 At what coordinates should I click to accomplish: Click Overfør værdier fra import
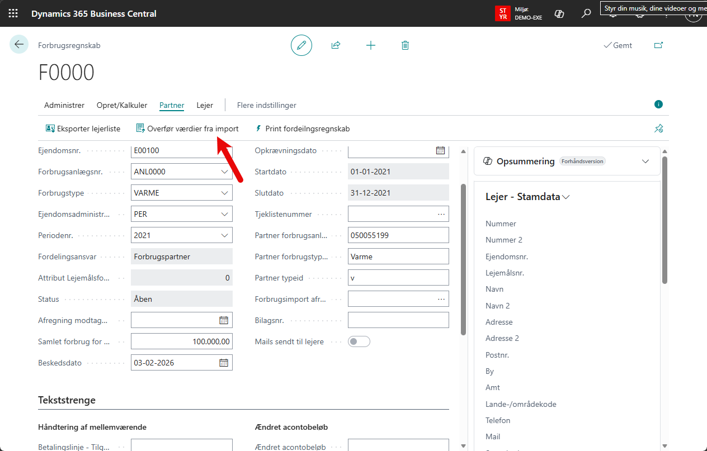(187, 129)
